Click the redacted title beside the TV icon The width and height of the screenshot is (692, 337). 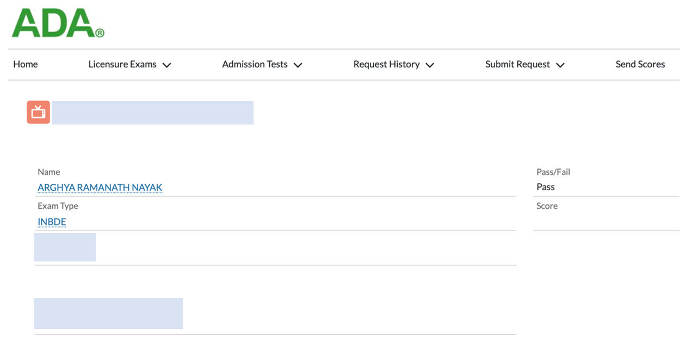(153, 113)
